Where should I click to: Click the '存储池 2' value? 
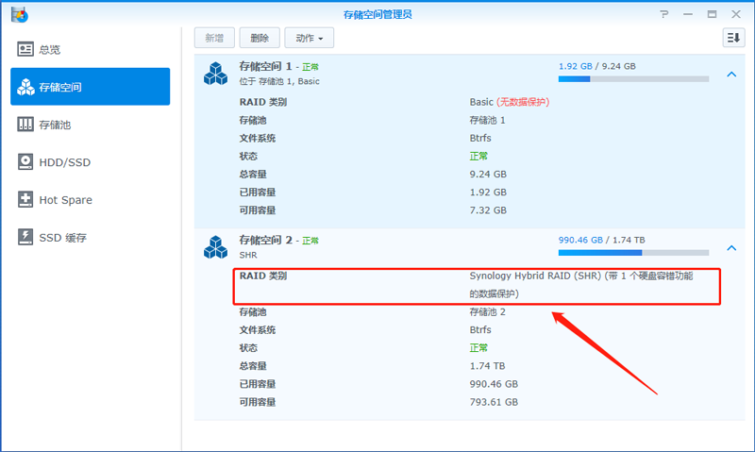pyautogui.click(x=487, y=312)
